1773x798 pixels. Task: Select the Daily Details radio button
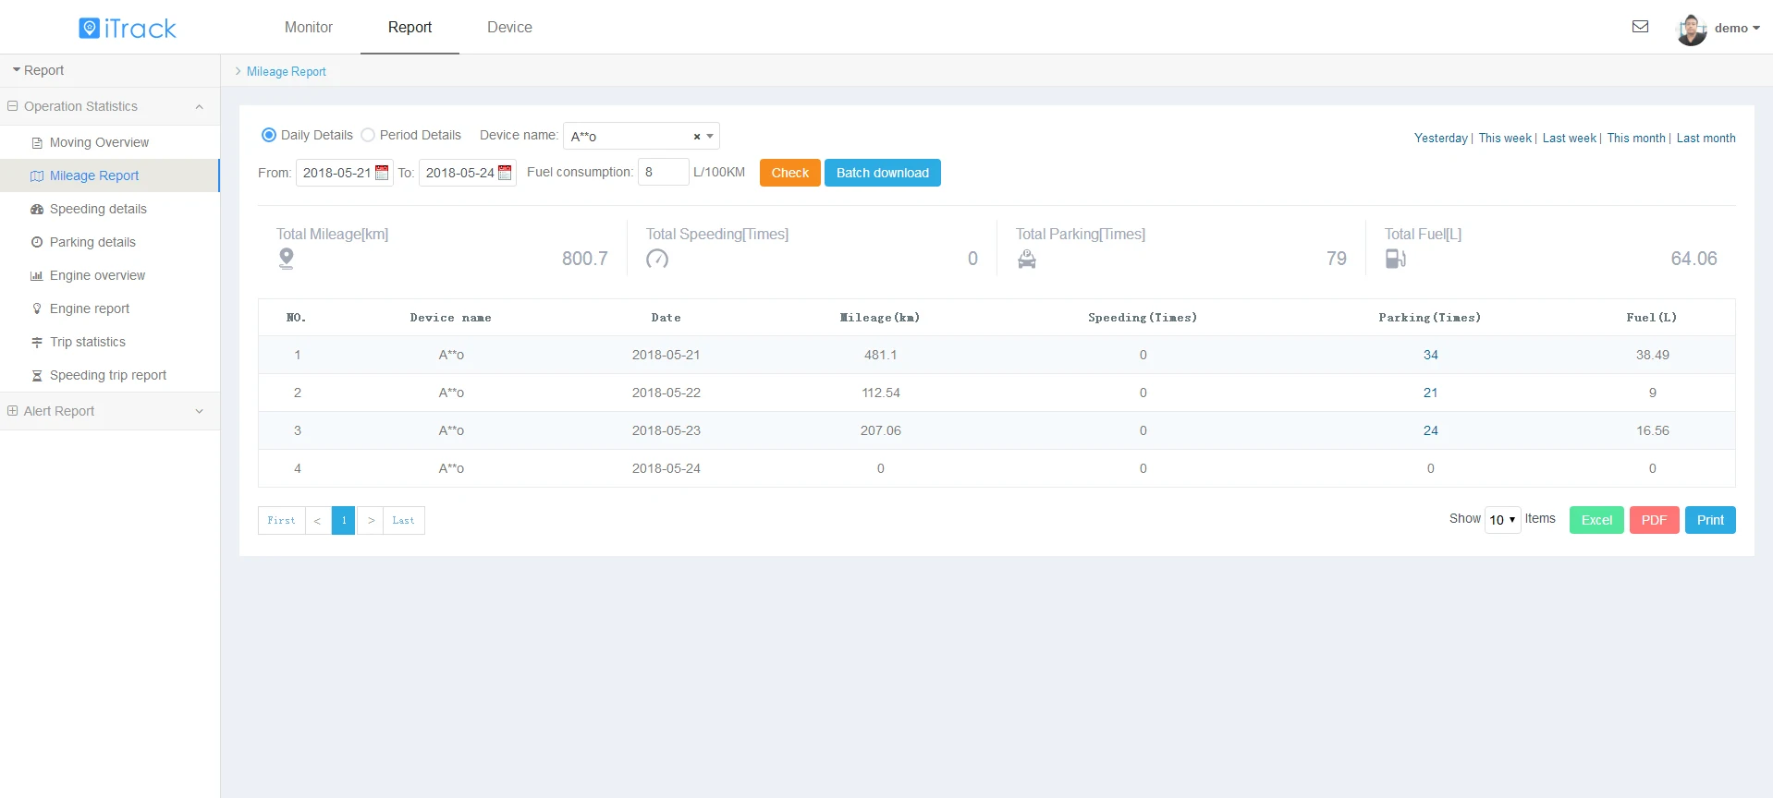[x=269, y=135]
